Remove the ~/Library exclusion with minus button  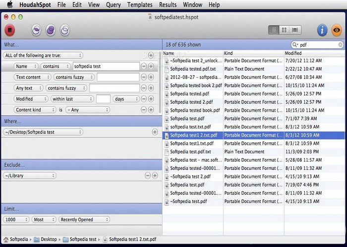[x=147, y=175]
